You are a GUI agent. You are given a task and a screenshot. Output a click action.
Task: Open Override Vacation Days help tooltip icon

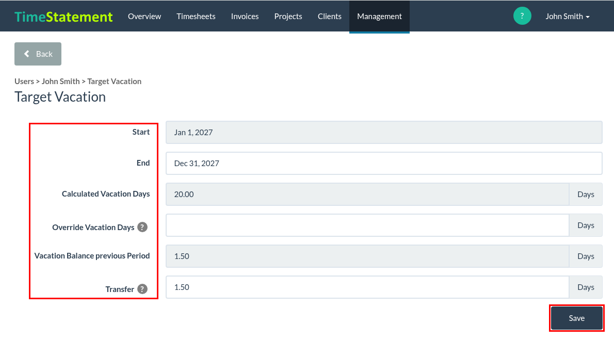pos(142,227)
